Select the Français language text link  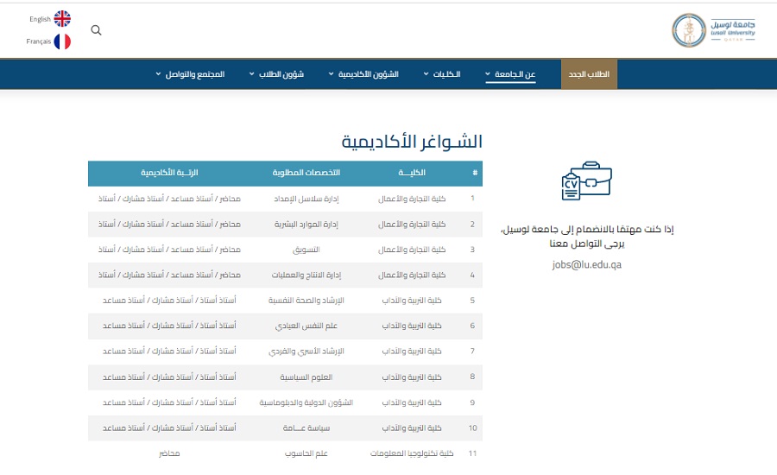(39, 41)
